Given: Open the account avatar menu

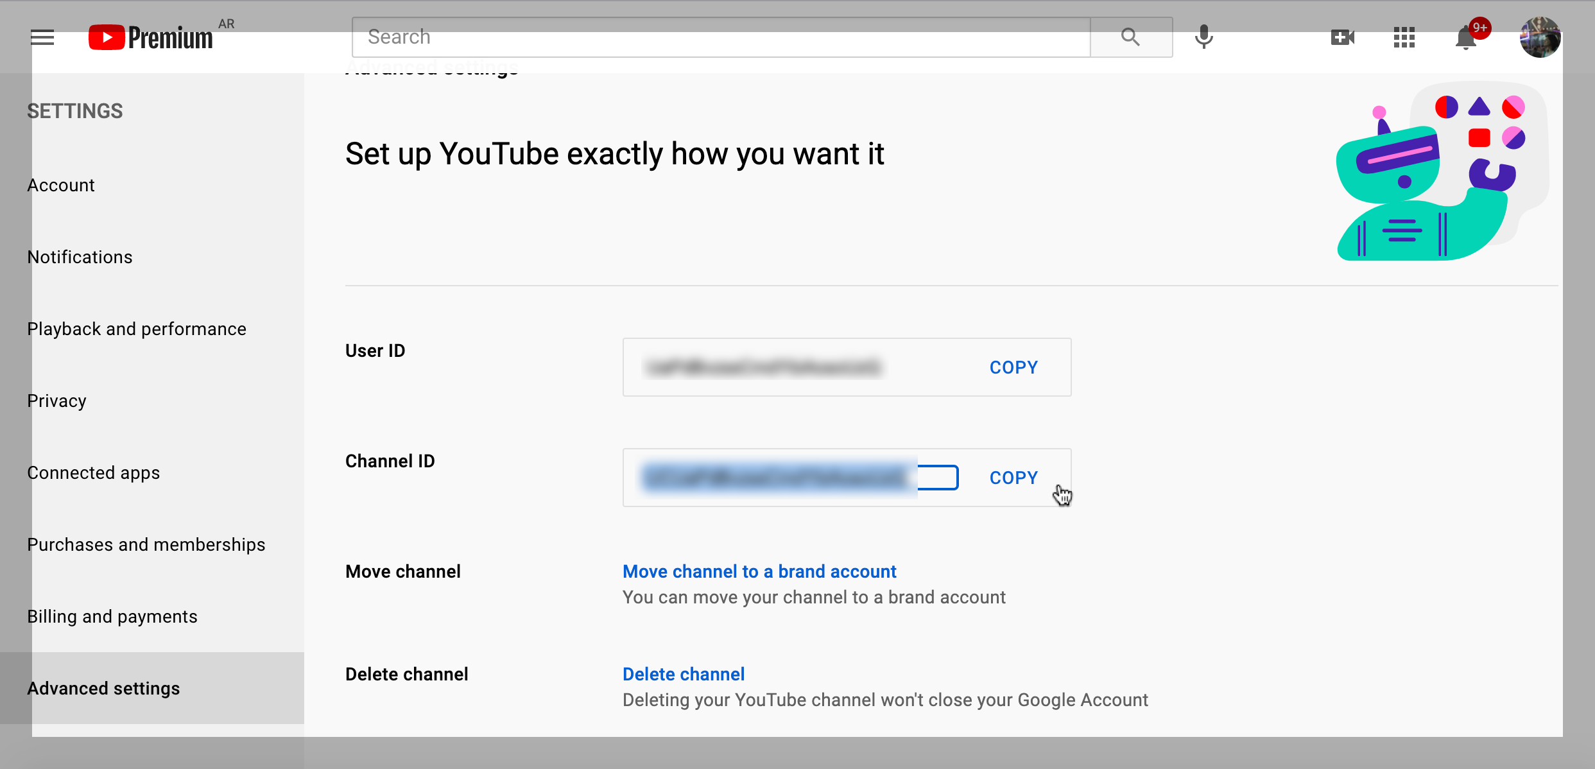Looking at the screenshot, I should point(1540,37).
